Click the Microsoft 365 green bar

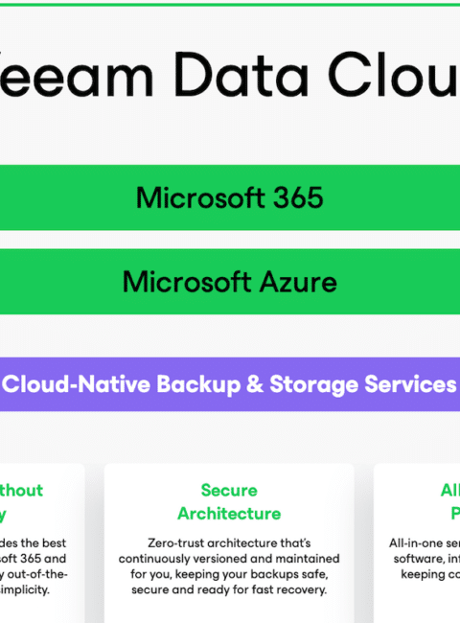coord(230,197)
